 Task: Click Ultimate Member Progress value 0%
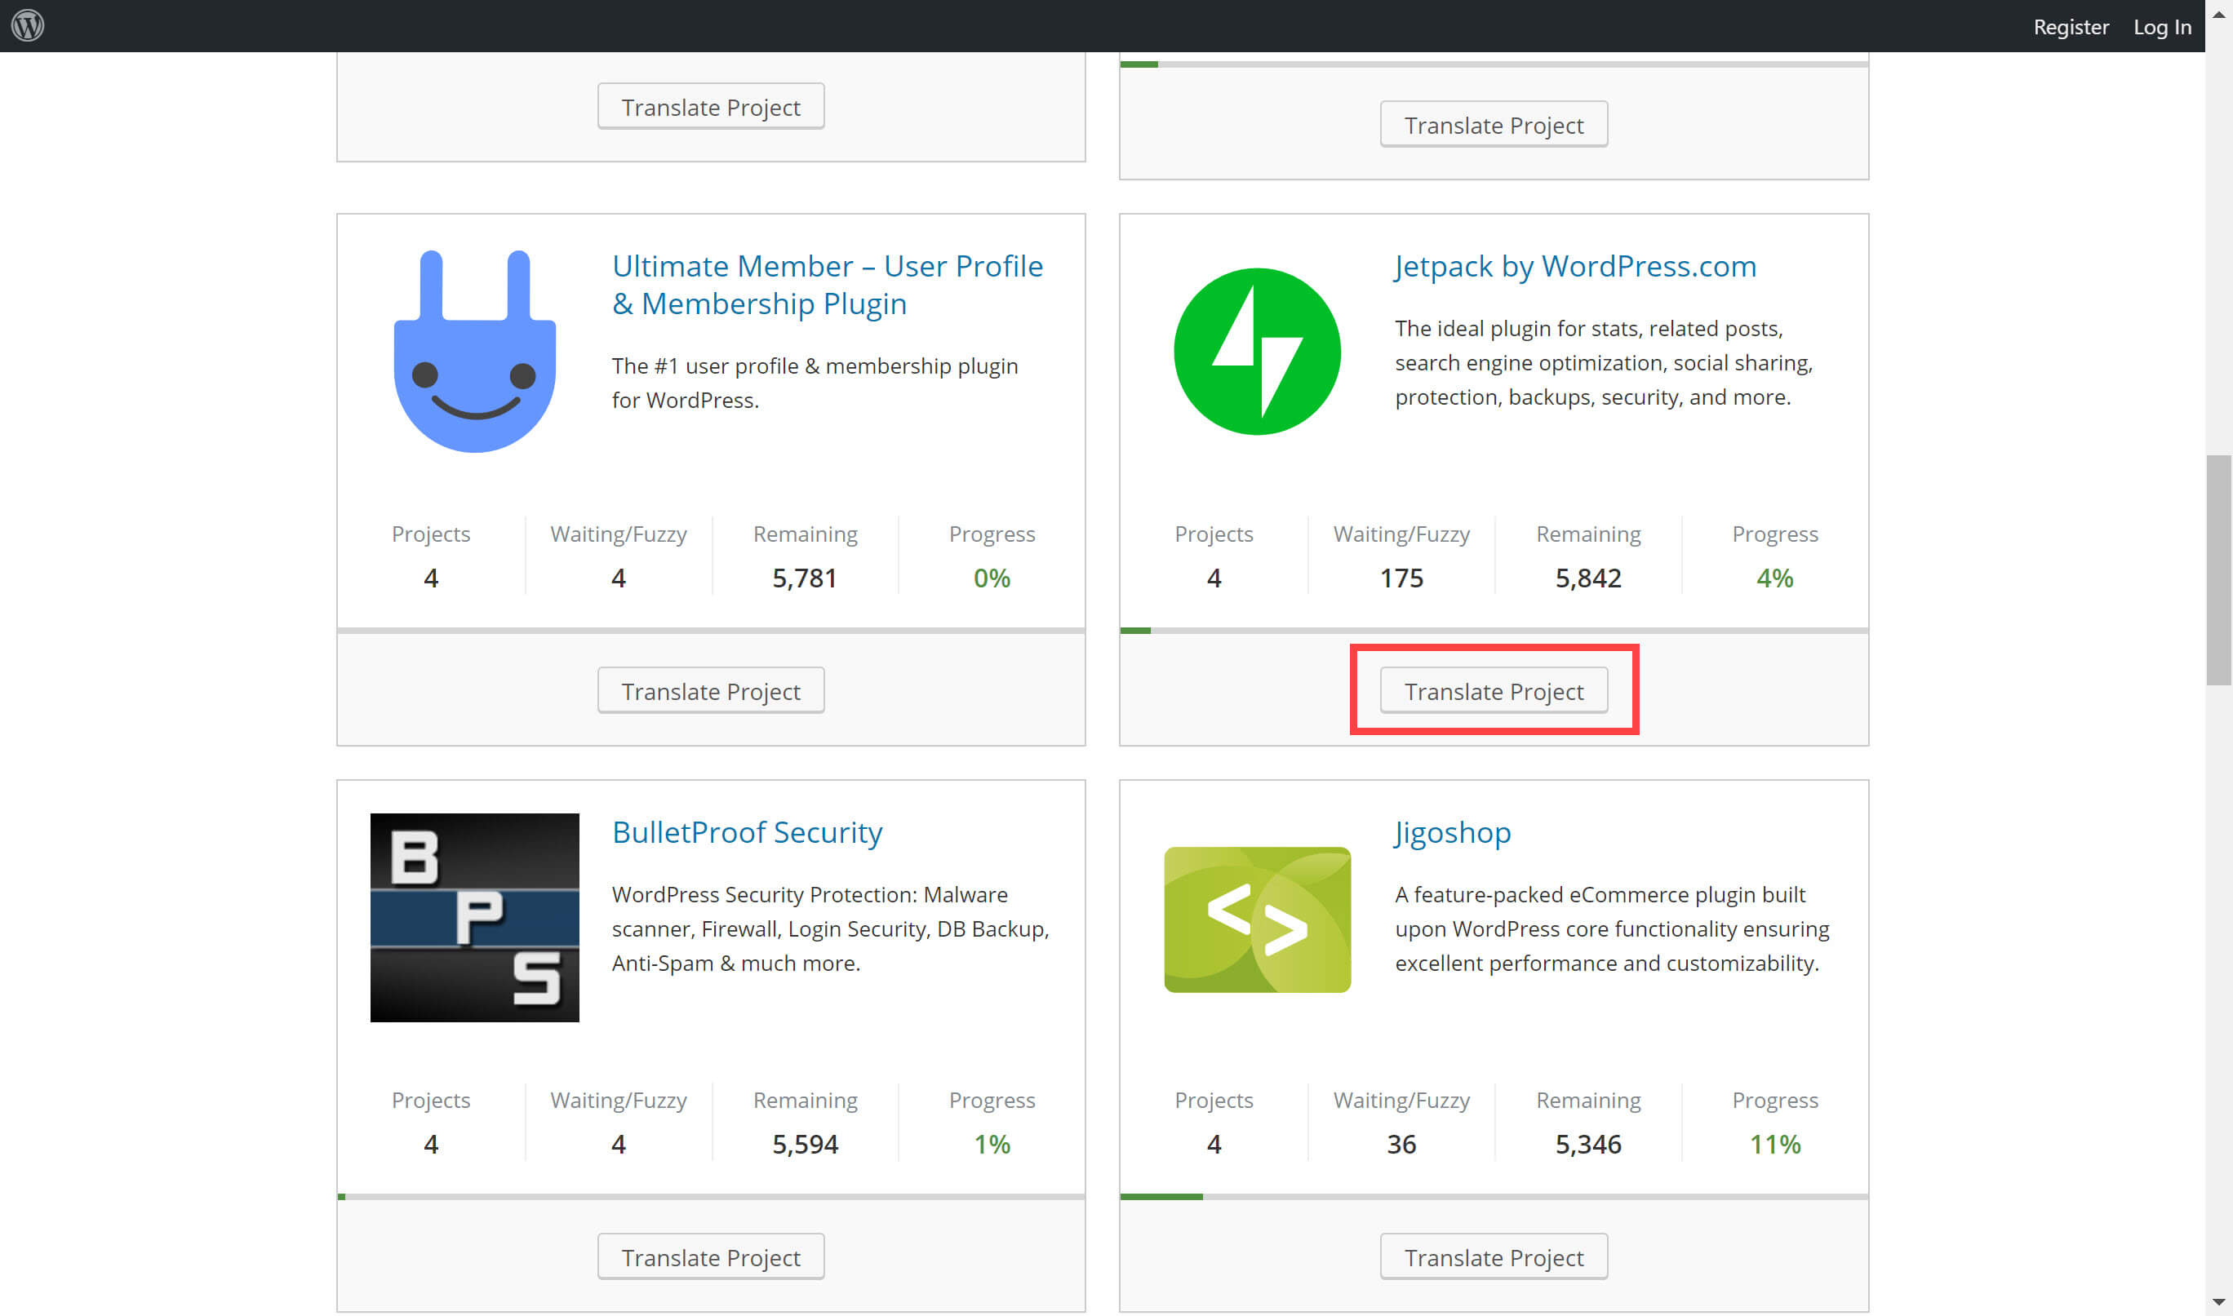click(x=992, y=578)
